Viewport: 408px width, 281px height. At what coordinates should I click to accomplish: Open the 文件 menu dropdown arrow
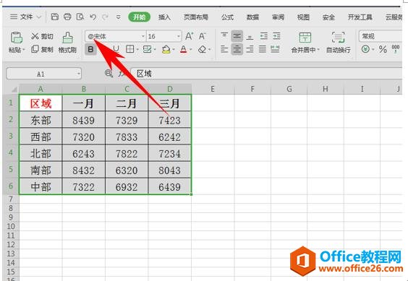(39, 17)
